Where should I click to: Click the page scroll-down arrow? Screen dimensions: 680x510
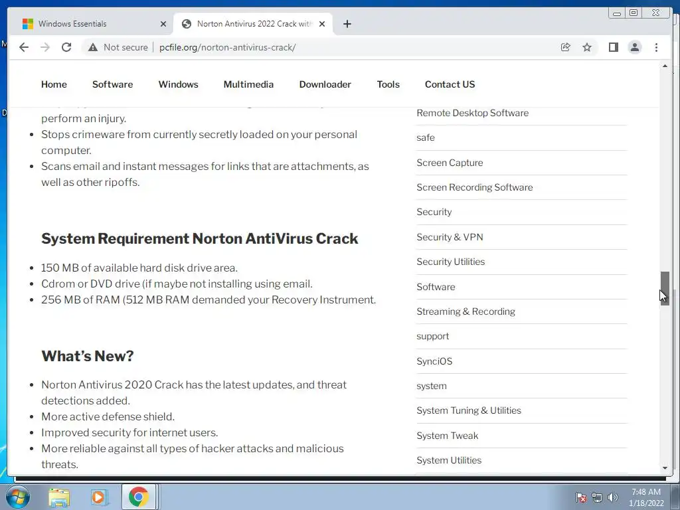pyautogui.click(x=665, y=468)
